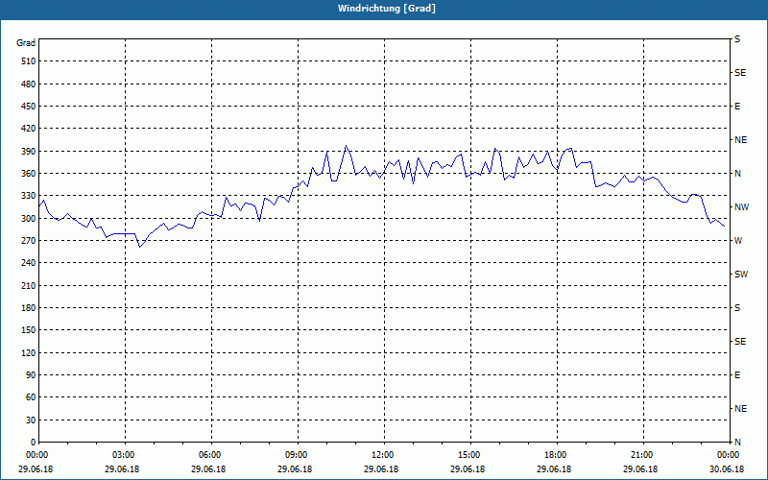
Task: Select the '480' y-axis value
Action: pyautogui.click(x=29, y=84)
